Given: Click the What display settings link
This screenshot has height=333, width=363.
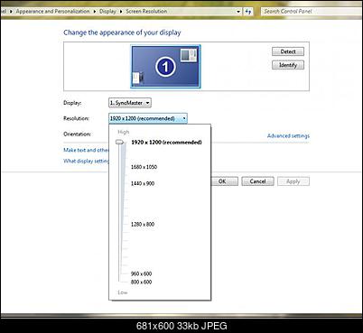Looking at the screenshot, I should click(86, 161).
